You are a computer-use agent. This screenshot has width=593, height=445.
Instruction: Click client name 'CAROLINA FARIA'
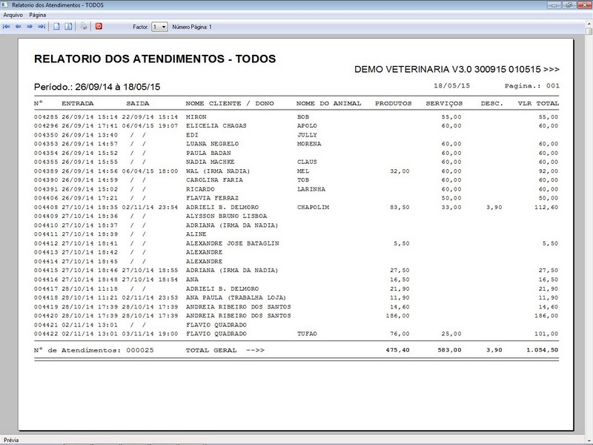coord(214,180)
